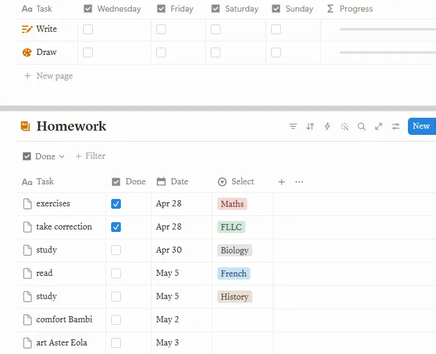
Task: Click the Write row progress bar
Action: point(387,29)
